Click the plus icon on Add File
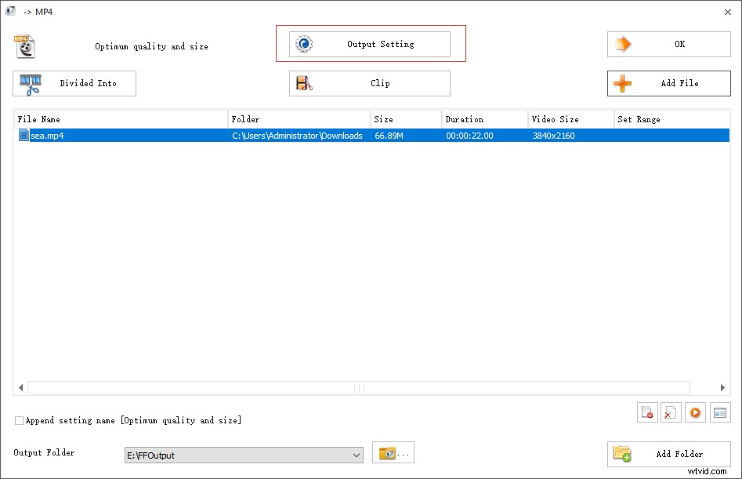 pos(623,83)
